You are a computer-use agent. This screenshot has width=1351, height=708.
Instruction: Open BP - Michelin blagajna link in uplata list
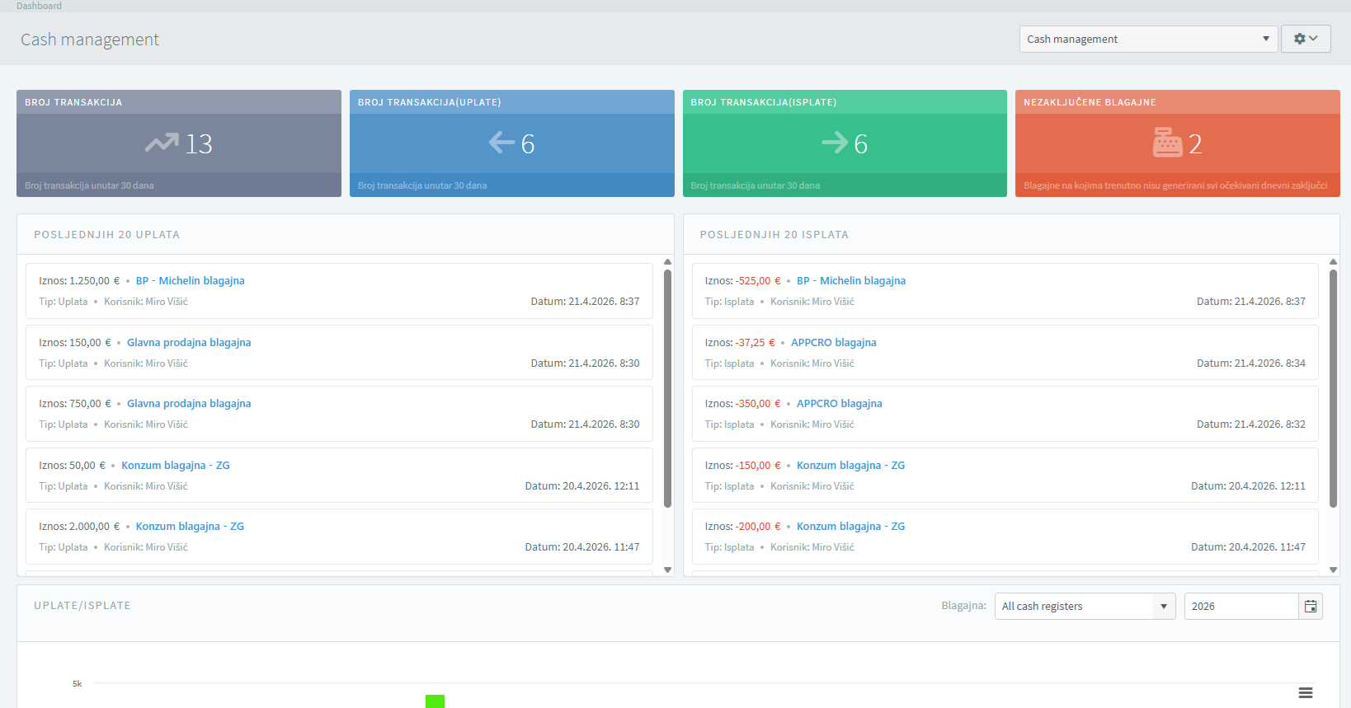[190, 281]
